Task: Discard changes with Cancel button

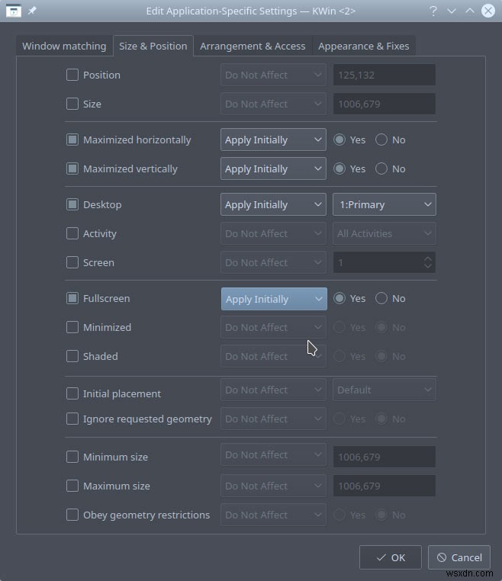Action: tap(459, 557)
